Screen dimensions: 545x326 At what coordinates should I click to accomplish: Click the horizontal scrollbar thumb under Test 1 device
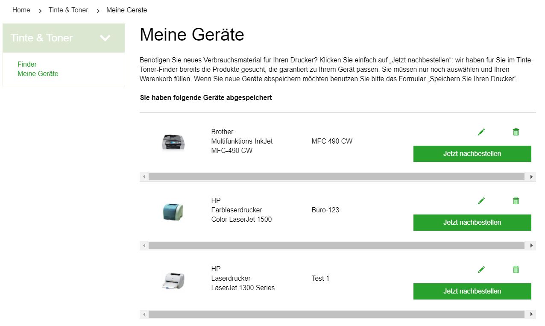337,314
